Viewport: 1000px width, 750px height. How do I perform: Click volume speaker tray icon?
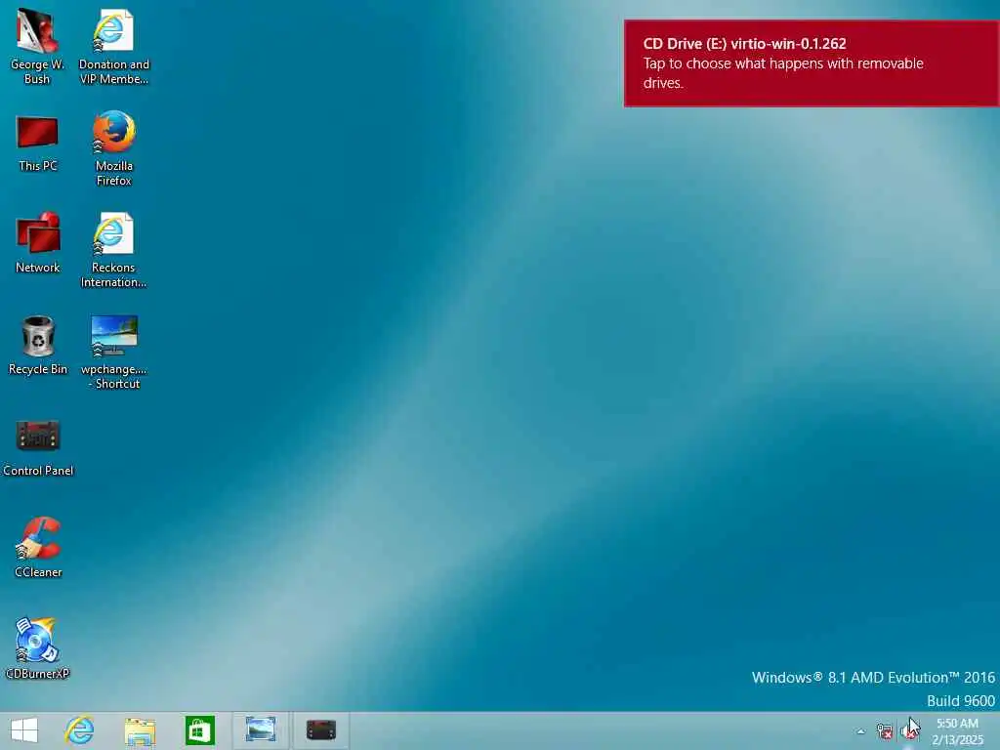(x=908, y=730)
